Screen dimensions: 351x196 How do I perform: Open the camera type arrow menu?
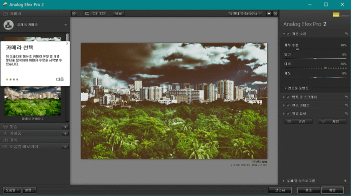(65, 25)
